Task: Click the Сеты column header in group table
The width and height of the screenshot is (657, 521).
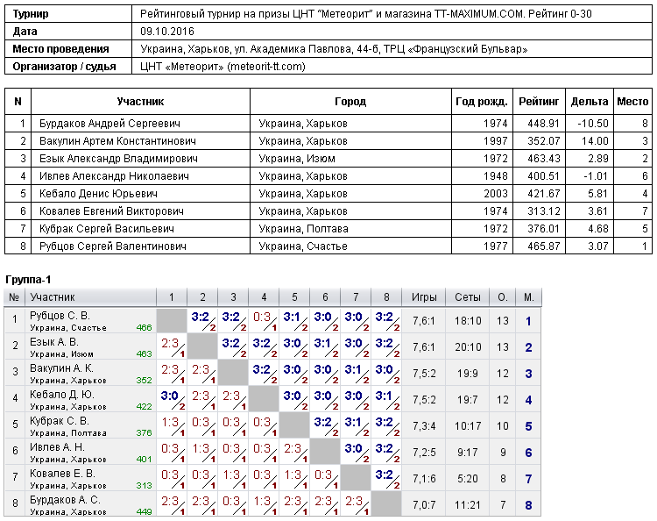Action: click(x=467, y=297)
